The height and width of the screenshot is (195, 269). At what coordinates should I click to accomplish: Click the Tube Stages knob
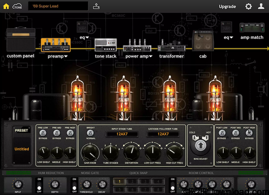(110, 152)
